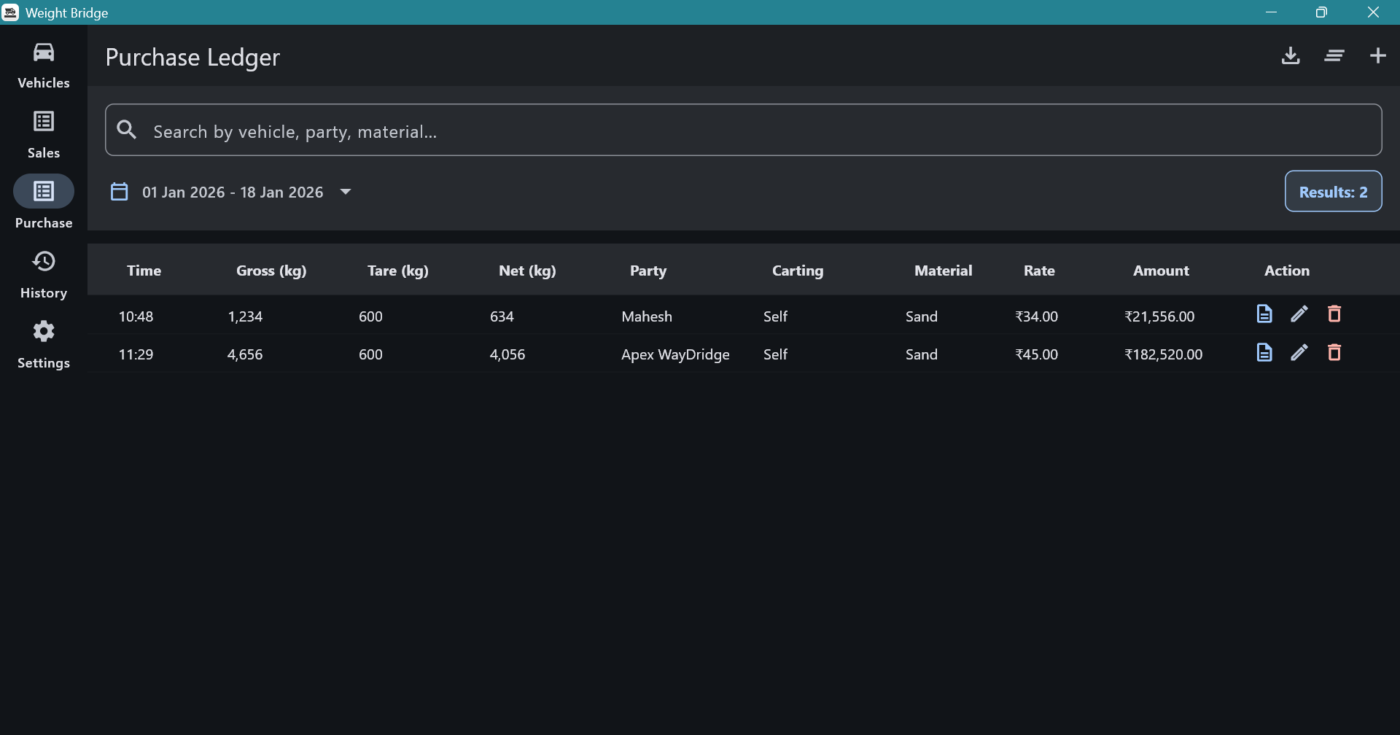Click the gross weight 4,656 cell
Image resolution: width=1400 pixels, height=735 pixels.
coord(245,354)
